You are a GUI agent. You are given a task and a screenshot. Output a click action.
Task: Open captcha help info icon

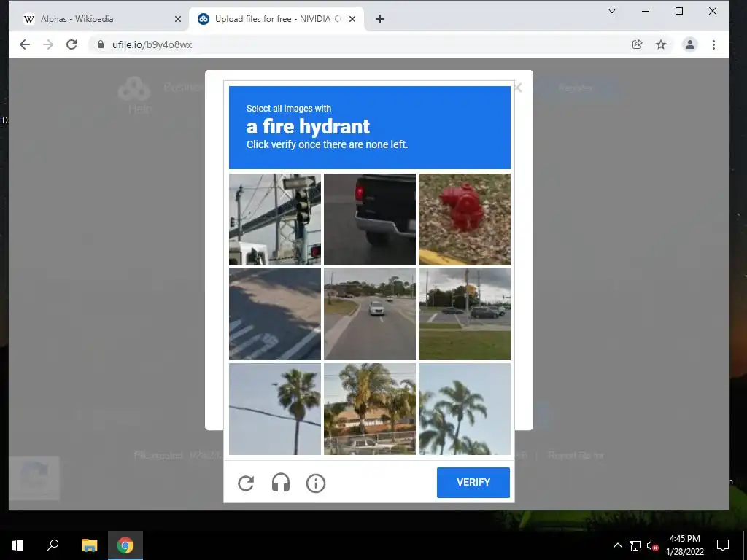pyautogui.click(x=315, y=483)
